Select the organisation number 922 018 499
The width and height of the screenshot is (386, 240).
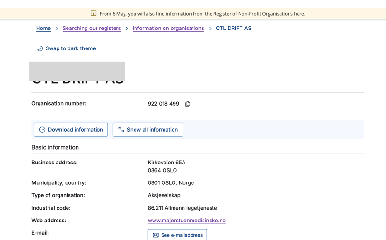(164, 104)
